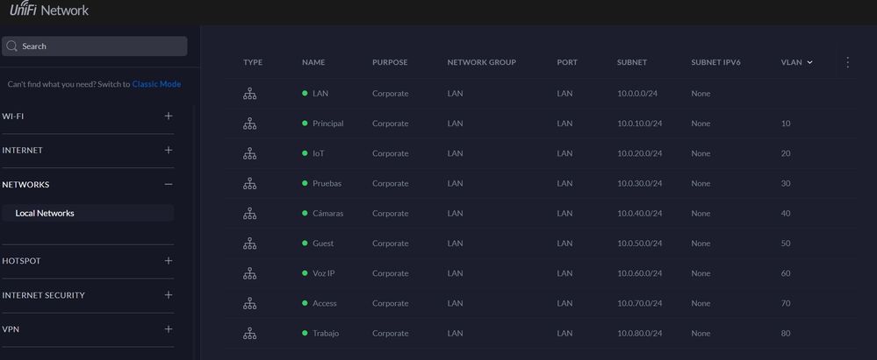Viewport: 877px width, 360px height.
Task: Expand the INTERNET SECURITY section
Action: 169,295
